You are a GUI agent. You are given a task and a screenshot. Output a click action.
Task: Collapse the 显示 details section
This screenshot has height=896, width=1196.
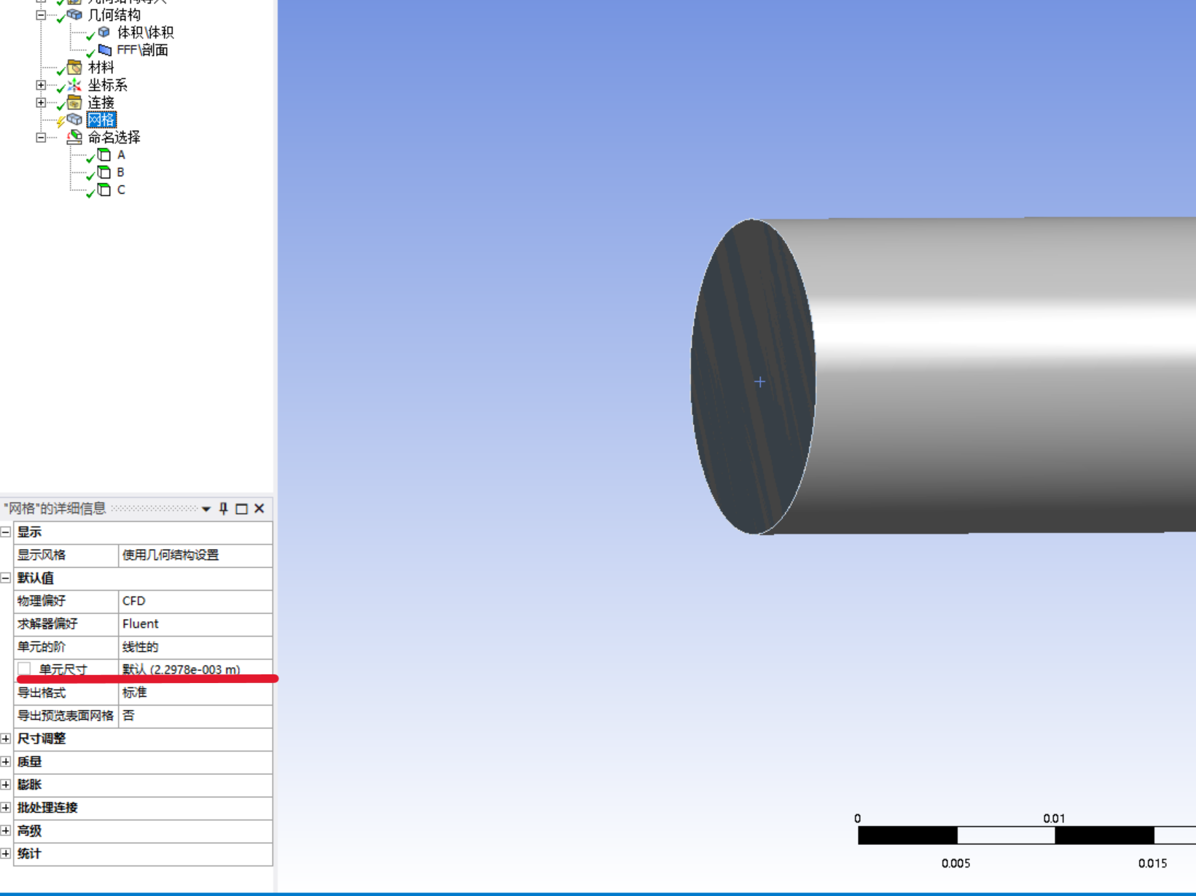6,532
